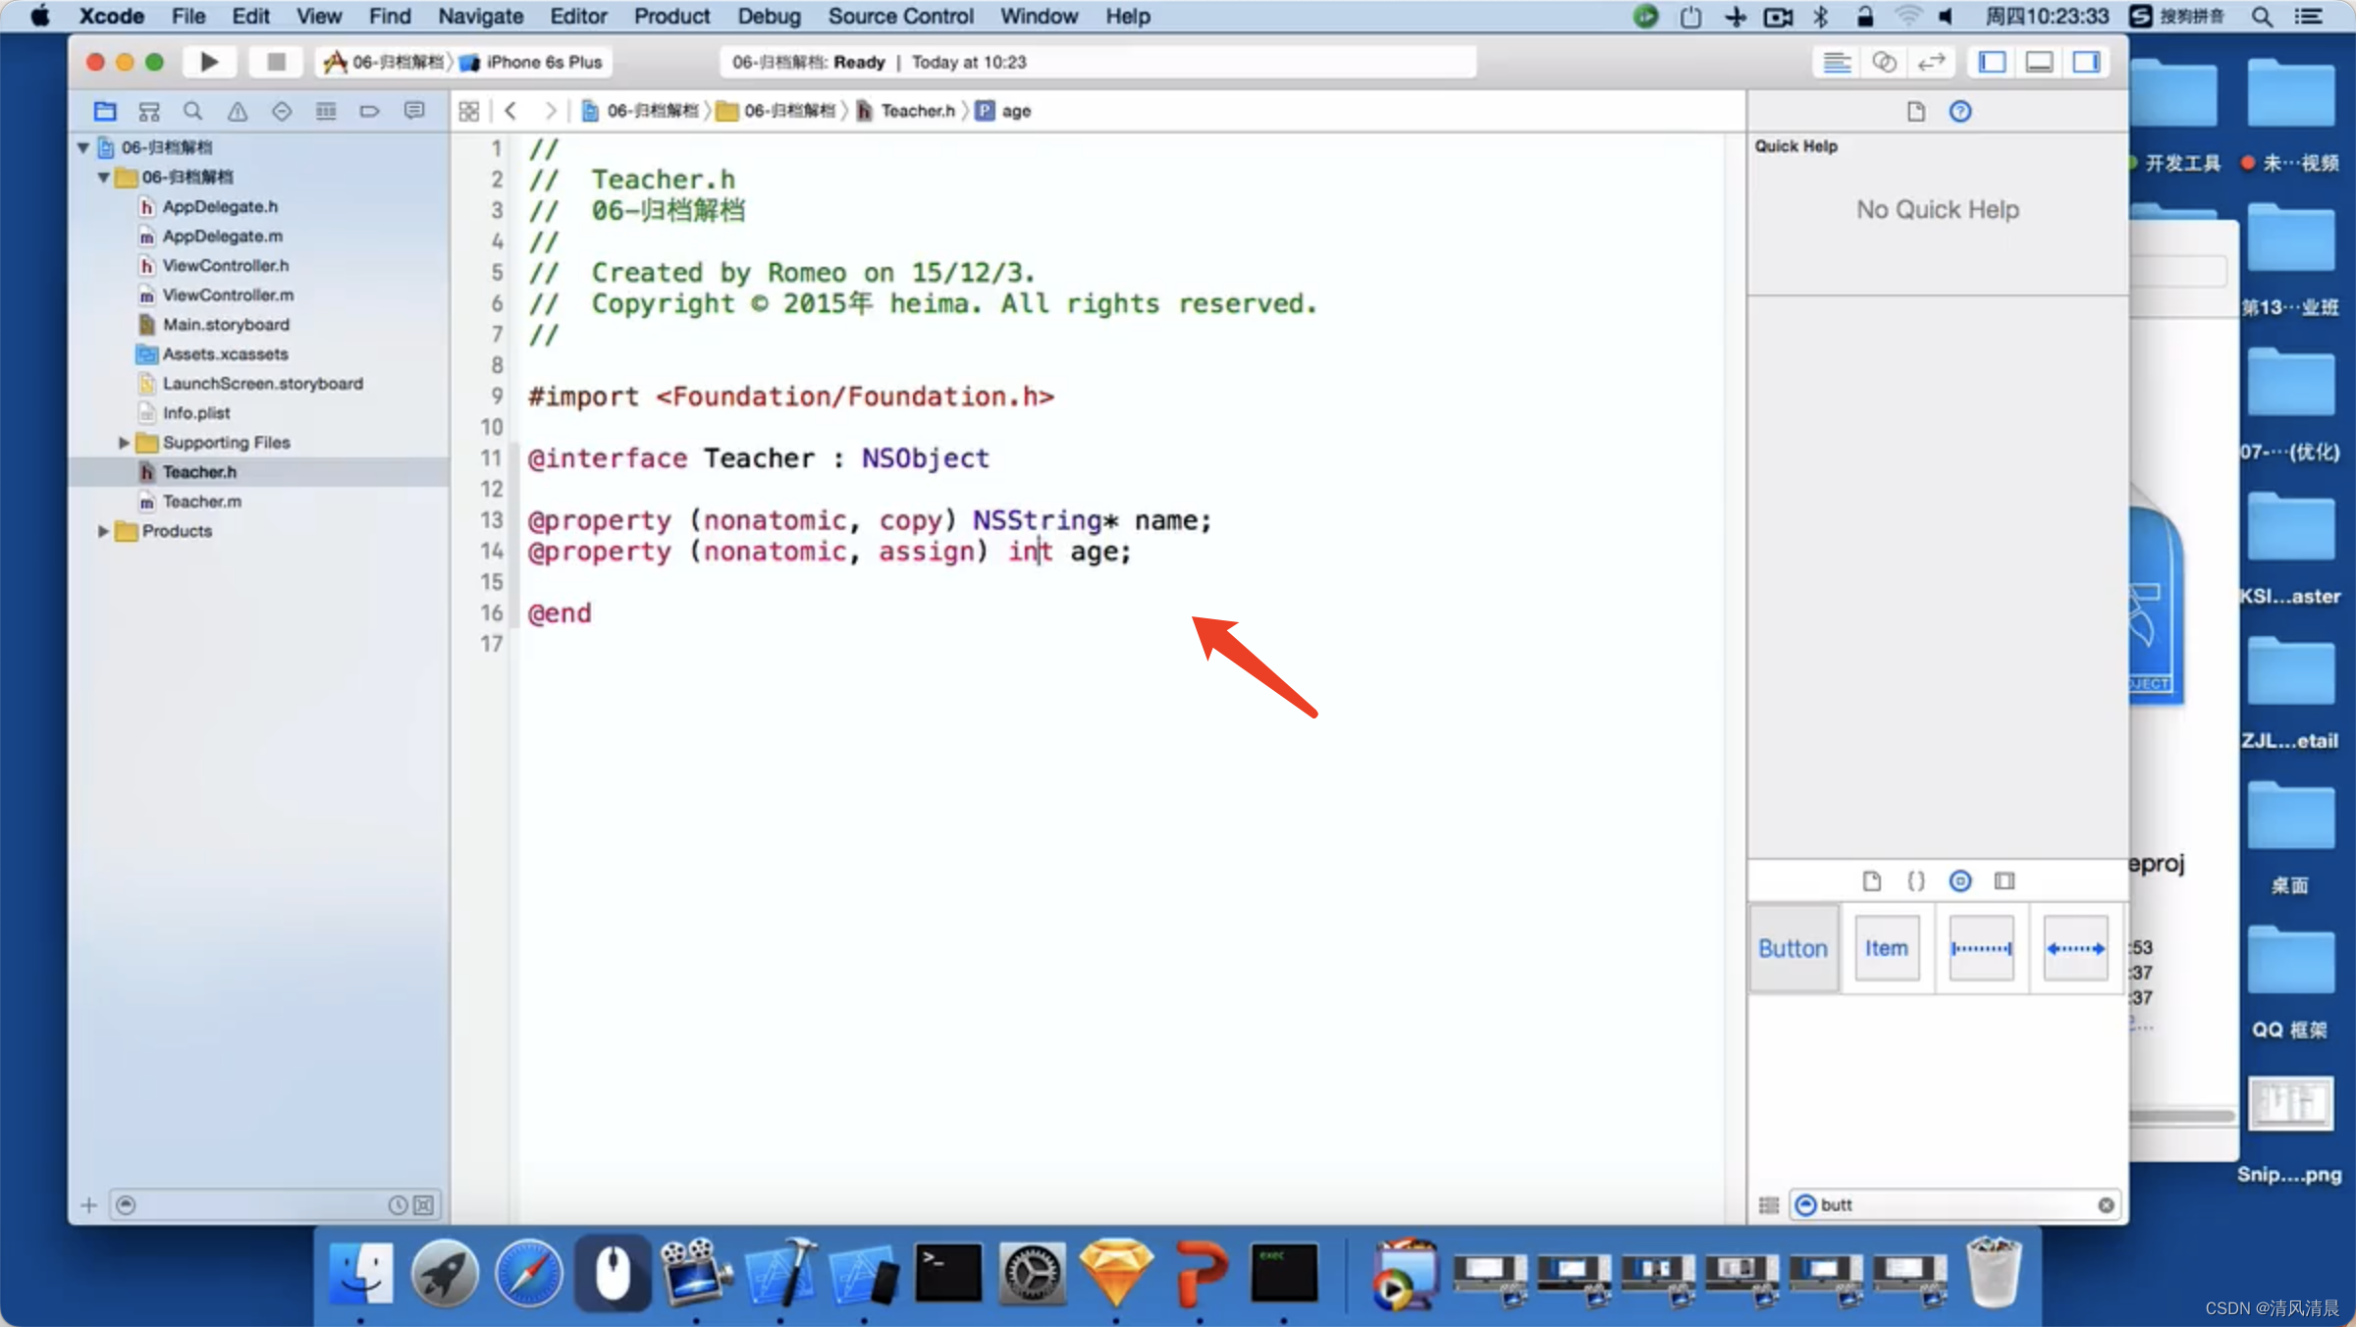Show the code snippet library
Screen dimensions: 2356x1327
(1916, 880)
